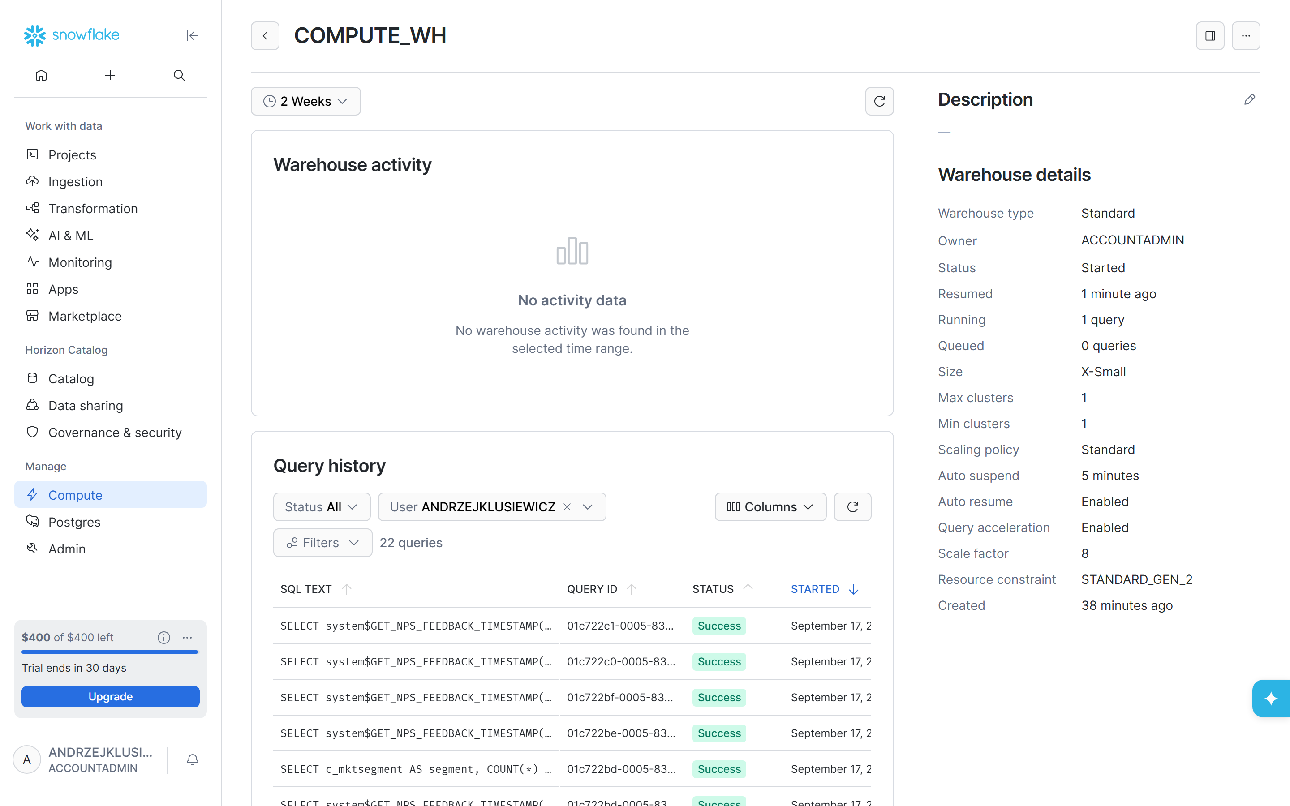This screenshot has width=1290, height=806.
Task: Open AI & ML section
Action: pos(110,236)
